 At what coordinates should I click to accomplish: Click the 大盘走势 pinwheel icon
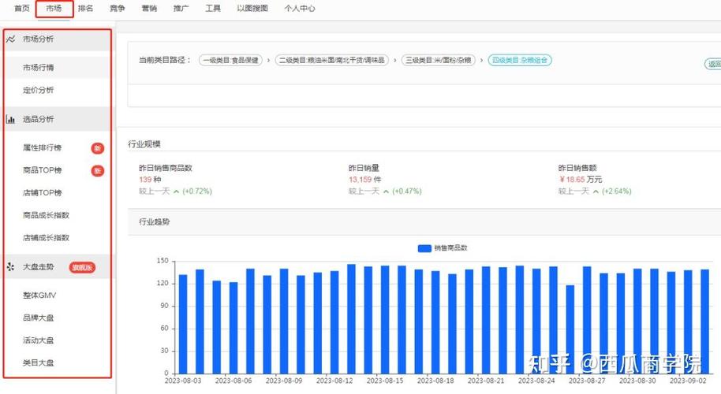[10, 267]
